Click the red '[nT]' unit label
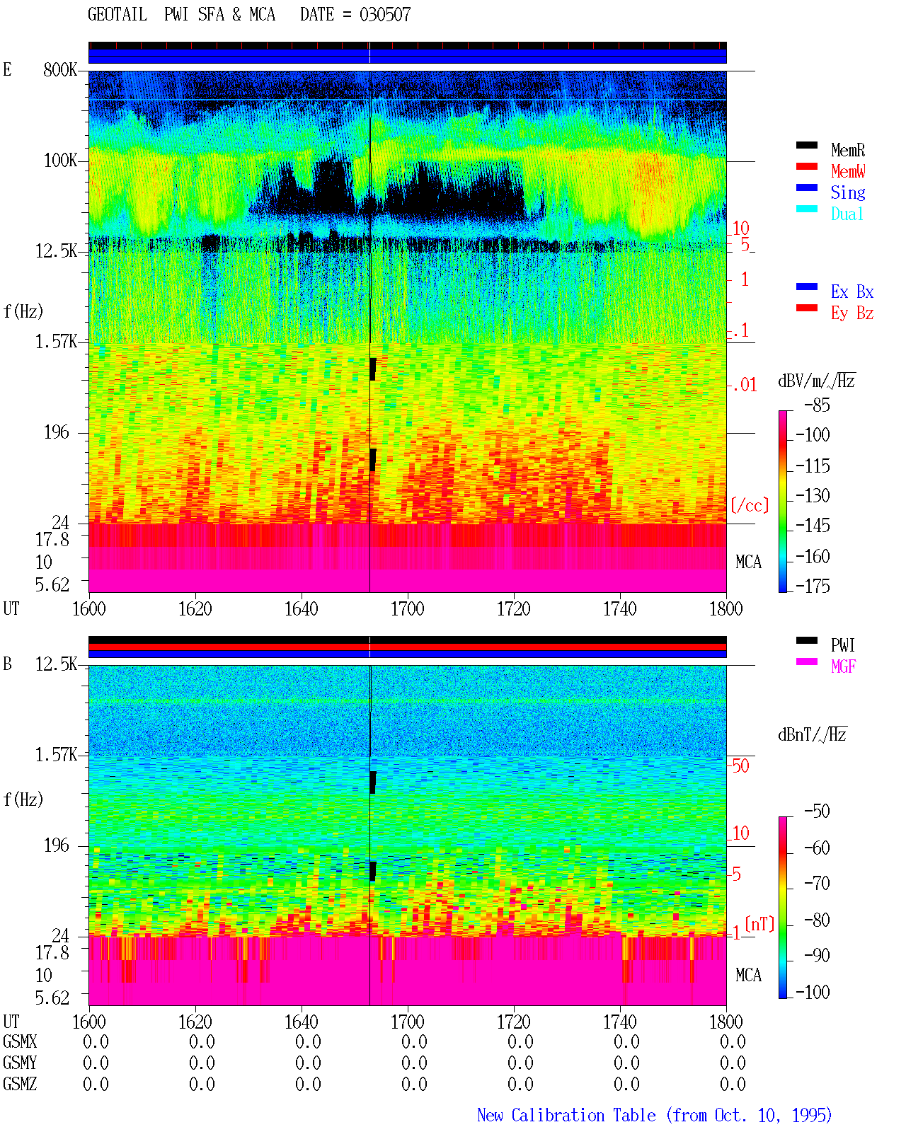 [759, 924]
